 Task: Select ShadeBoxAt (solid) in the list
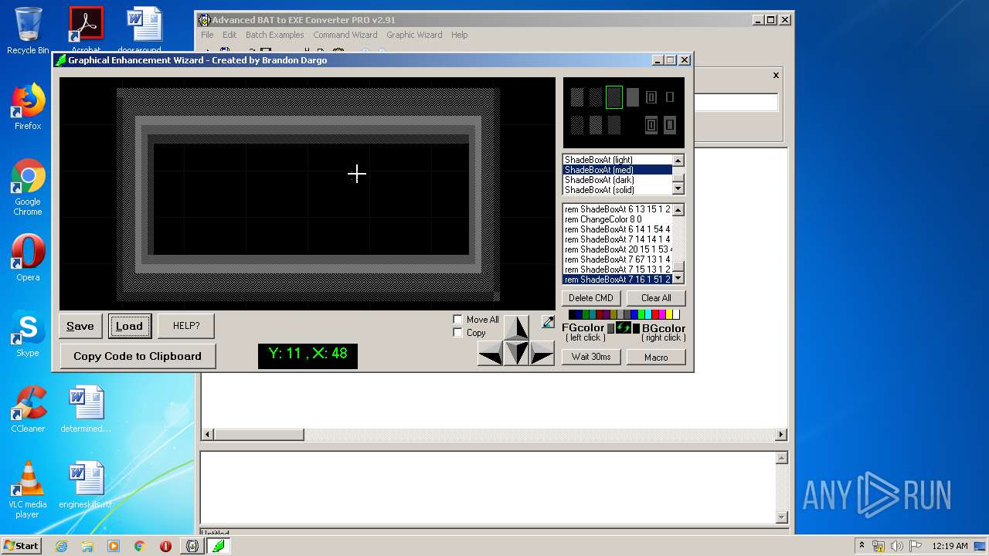(x=617, y=190)
